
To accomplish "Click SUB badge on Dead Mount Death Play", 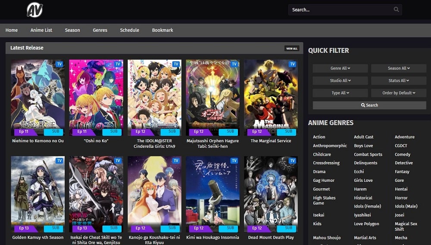I will (x=287, y=228).
